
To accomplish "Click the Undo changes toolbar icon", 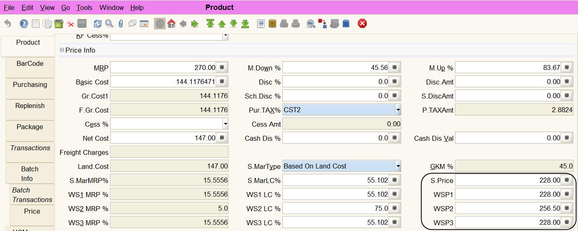I will tap(7, 24).
